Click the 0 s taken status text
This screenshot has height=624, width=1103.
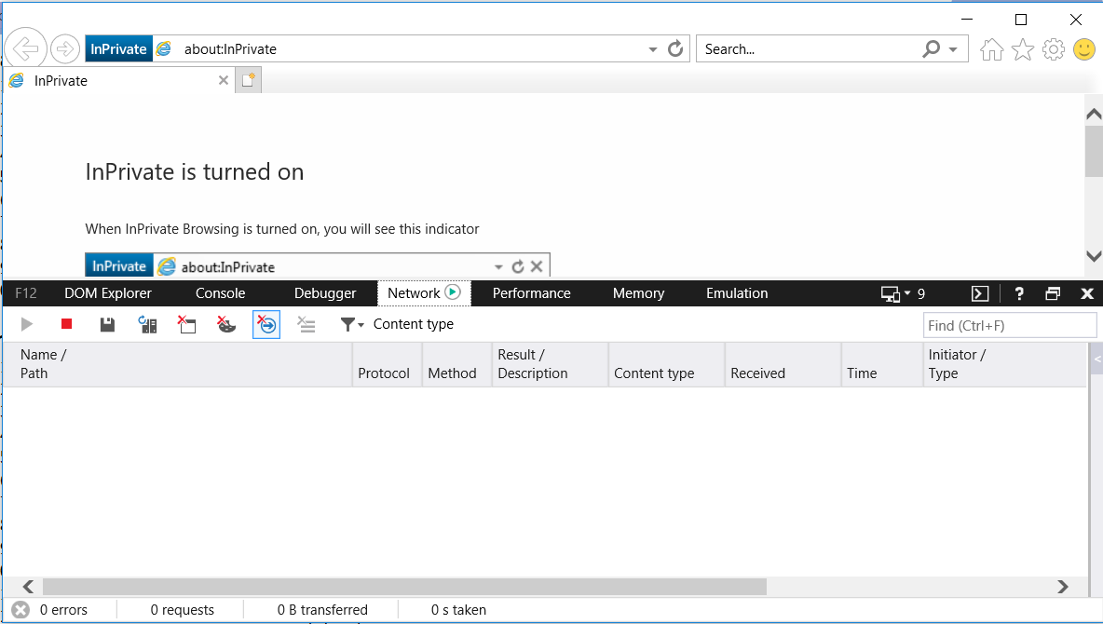pos(458,610)
